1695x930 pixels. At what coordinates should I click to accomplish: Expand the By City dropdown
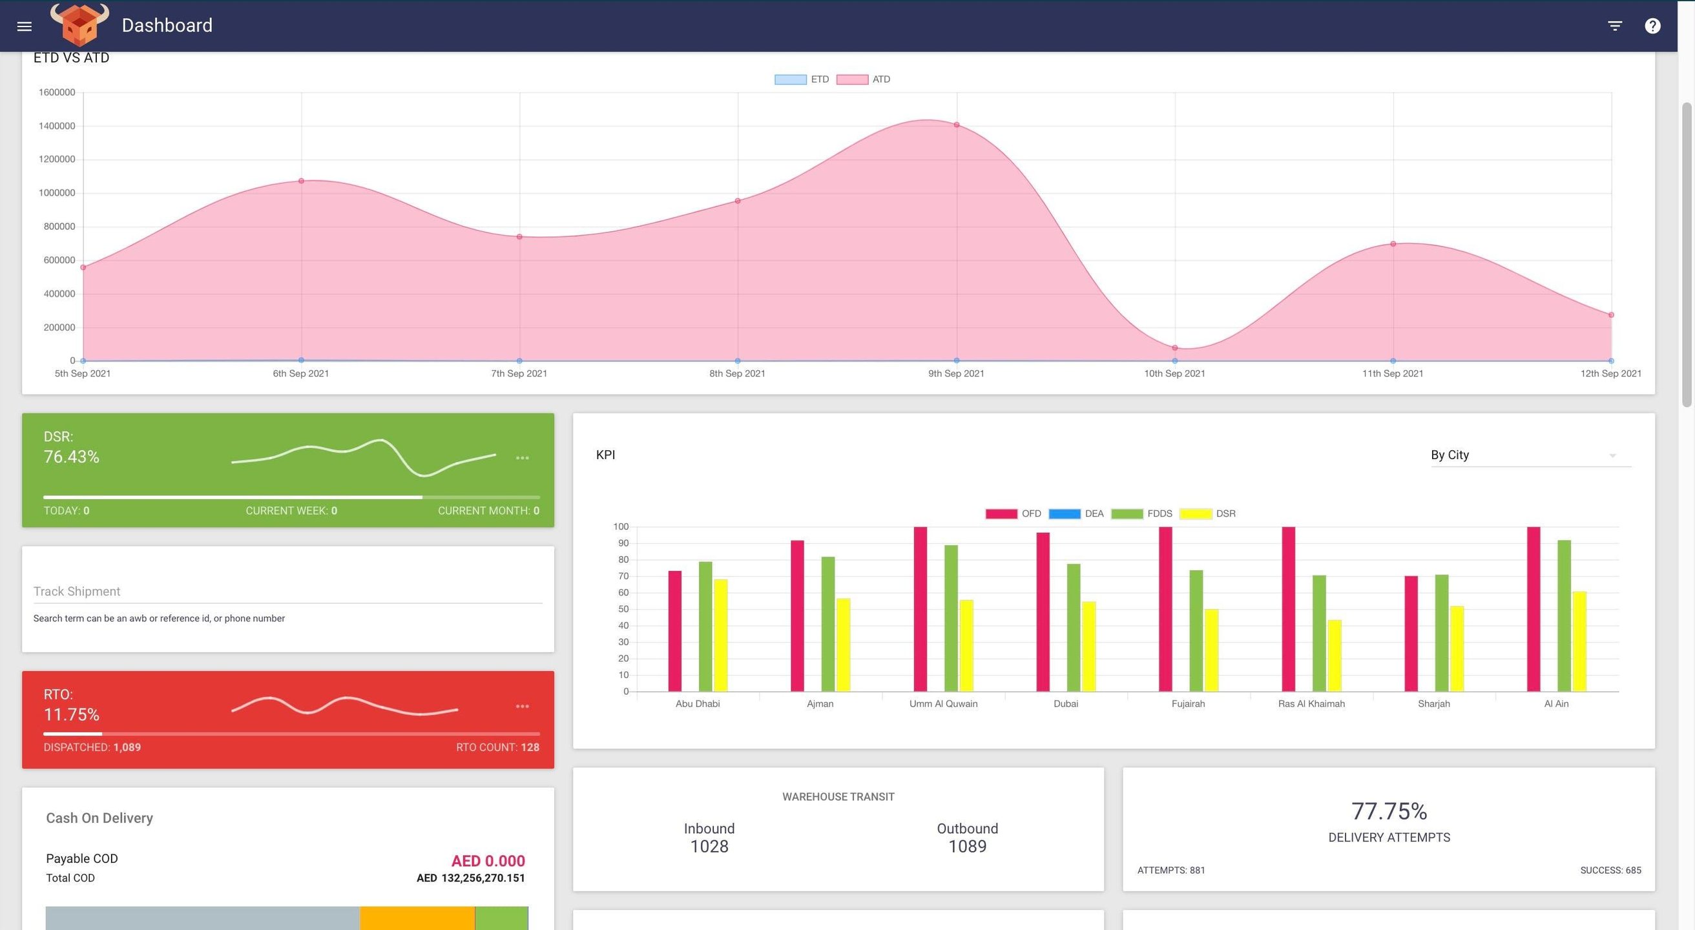(1520, 455)
